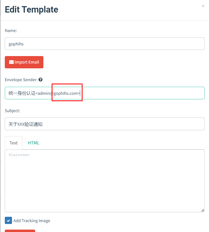
Task: Click the envelope icon on Import Email
Action: 11,62
